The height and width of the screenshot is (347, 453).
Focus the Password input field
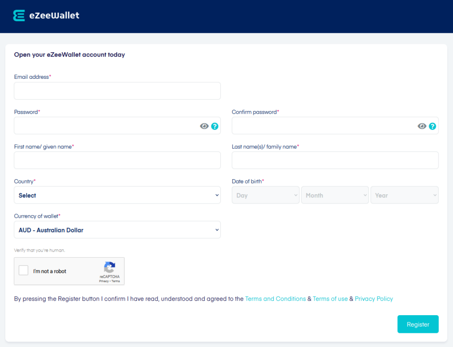pyautogui.click(x=117, y=126)
